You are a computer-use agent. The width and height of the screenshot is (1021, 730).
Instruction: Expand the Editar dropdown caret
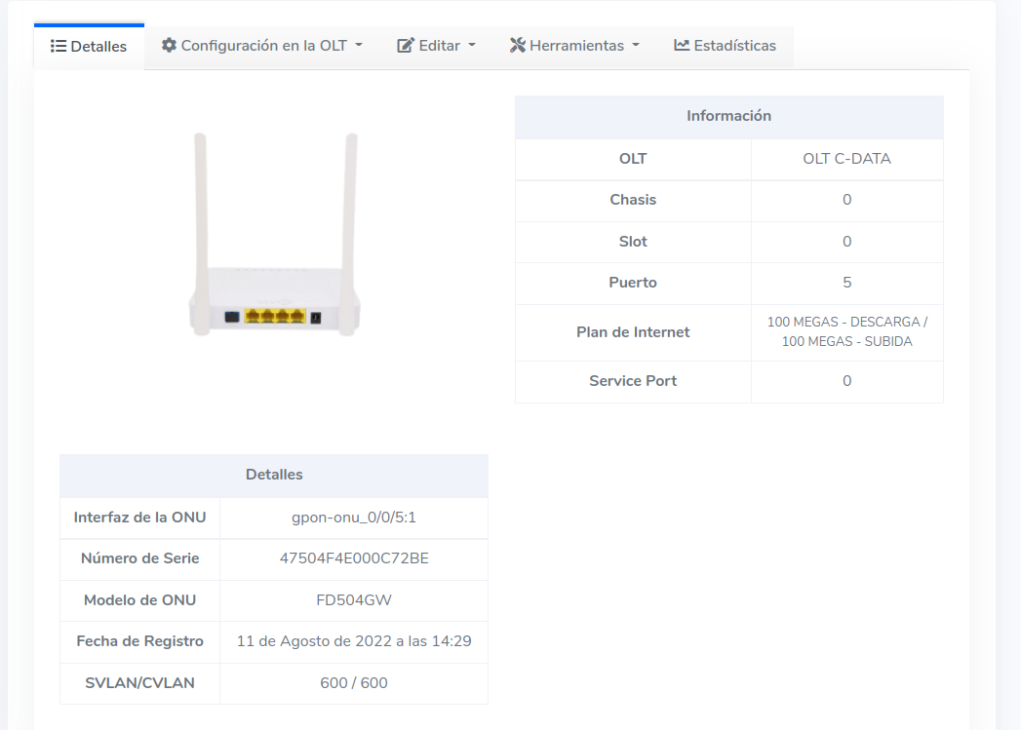coord(472,46)
